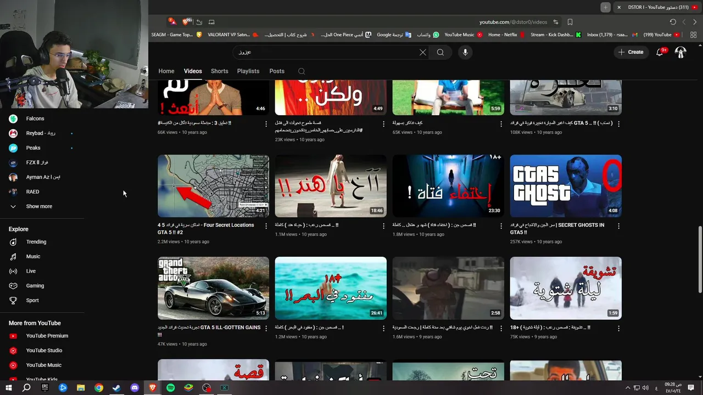Image resolution: width=703 pixels, height=395 pixels.
Task: Open One Piece anime bookmark
Action: click(x=347, y=35)
